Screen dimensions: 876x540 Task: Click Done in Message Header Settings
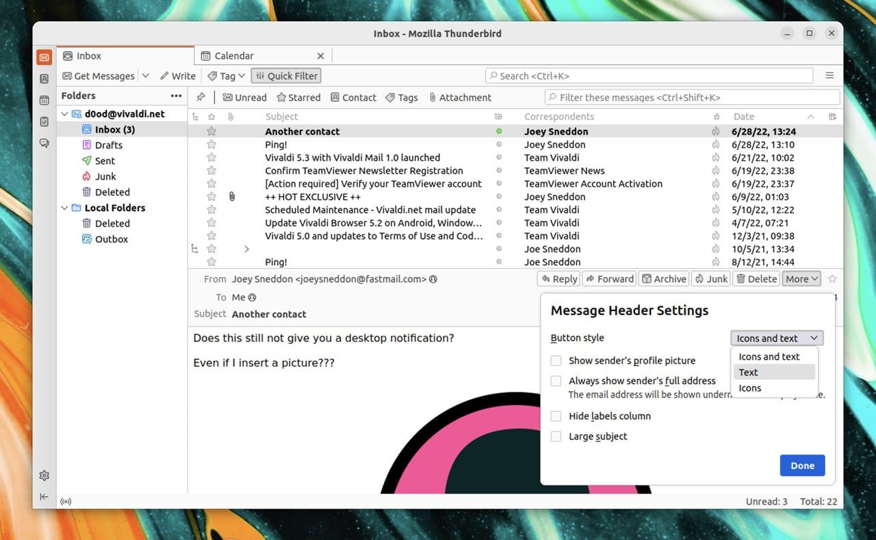click(802, 465)
